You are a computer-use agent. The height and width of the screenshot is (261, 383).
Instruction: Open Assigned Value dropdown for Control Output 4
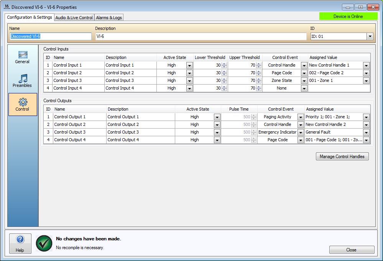tap(366, 140)
